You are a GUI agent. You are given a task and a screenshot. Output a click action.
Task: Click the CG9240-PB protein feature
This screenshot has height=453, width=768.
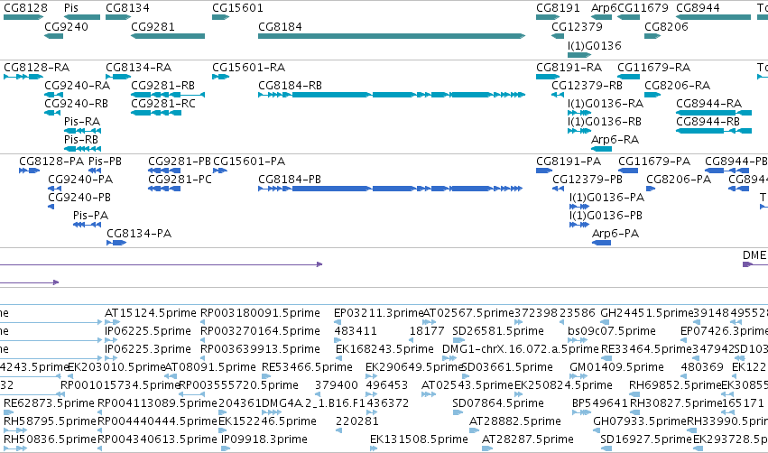tap(51, 208)
